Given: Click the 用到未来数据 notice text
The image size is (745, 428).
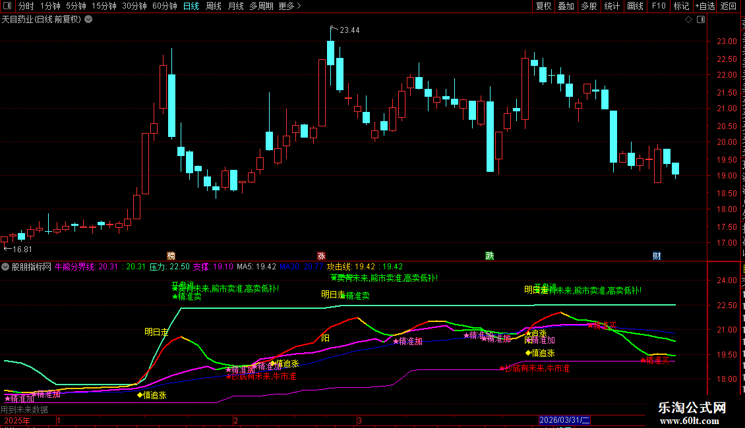Looking at the screenshot, I should tap(24, 410).
